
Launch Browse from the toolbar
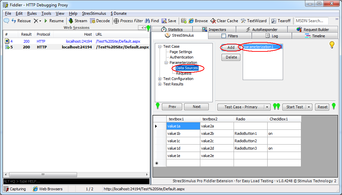[x=198, y=21]
